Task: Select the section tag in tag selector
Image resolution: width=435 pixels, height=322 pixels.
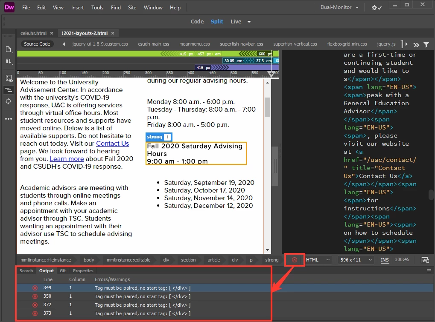Action: 188,260
